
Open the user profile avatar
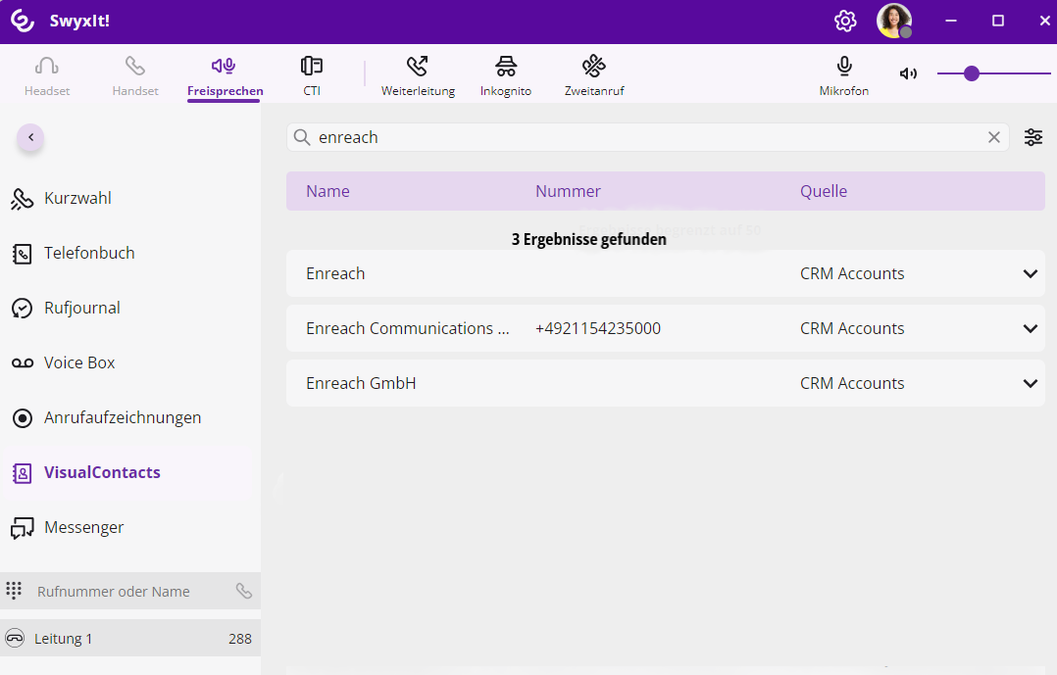tap(894, 21)
